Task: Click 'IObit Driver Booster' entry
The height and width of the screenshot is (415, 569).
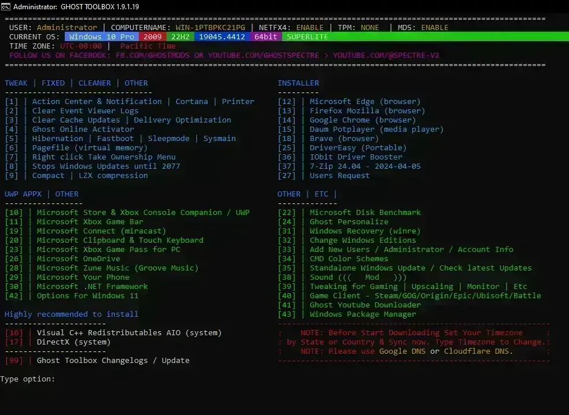Action: [340, 157]
